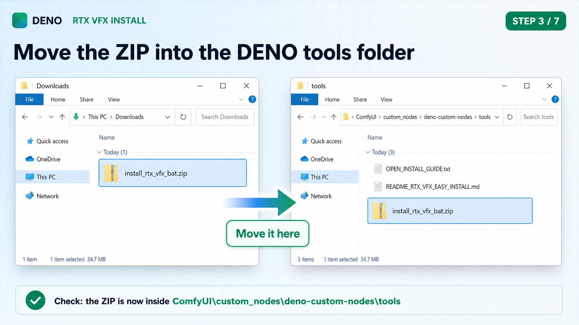Screen dimensions: 579x325
Task: Open Share tab in tools window
Action: click(x=360, y=99)
